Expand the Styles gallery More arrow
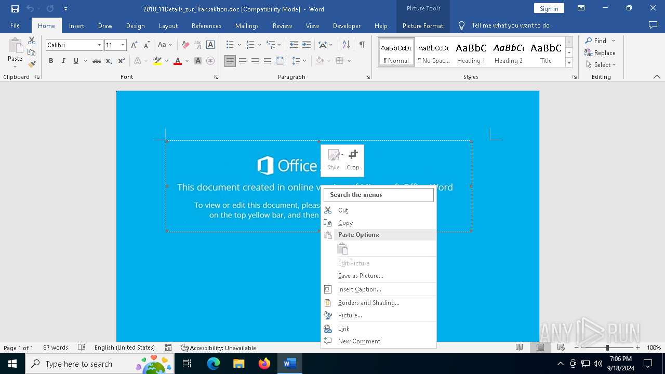 [x=569, y=62]
